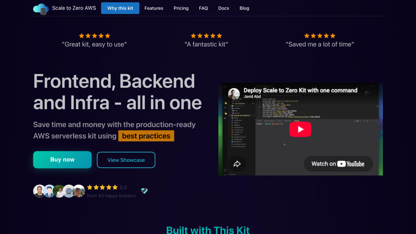
Task: Click the highlighted "best practices" text
Action: [x=146, y=136]
